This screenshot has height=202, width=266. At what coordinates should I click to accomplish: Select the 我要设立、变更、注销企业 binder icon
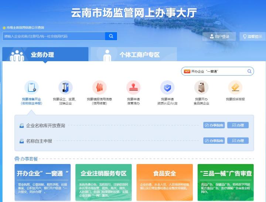[65, 87]
